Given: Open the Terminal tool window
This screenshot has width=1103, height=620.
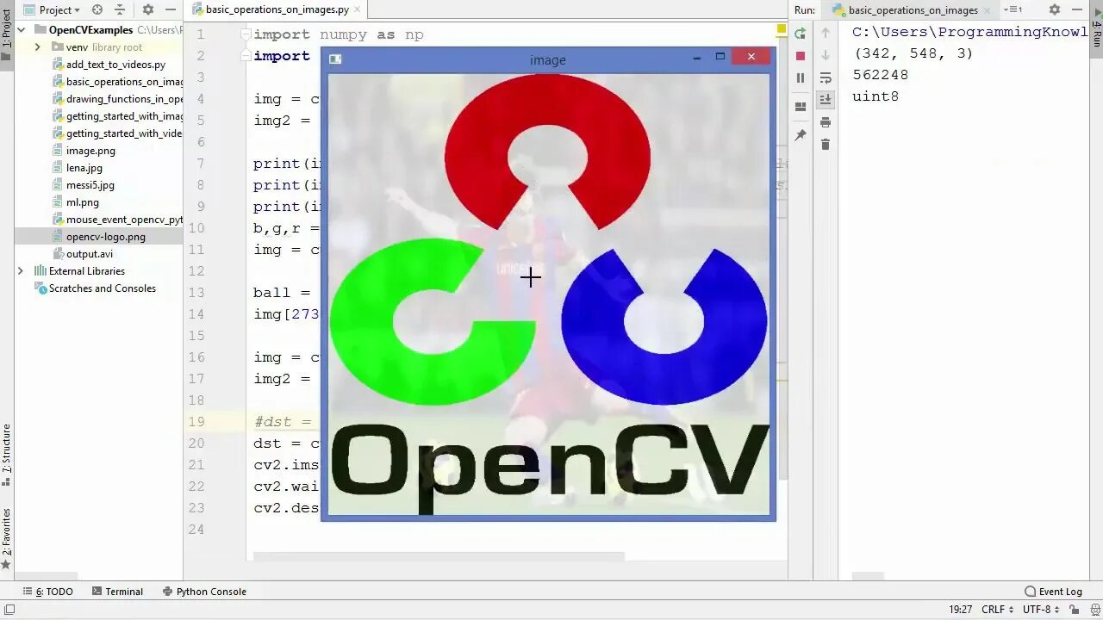Looking at the screenshot, I should click(117, 592).
